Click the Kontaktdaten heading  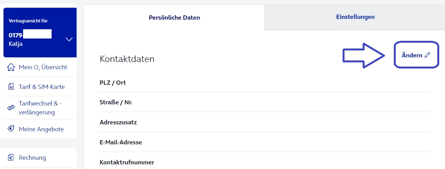click(127, 59)
